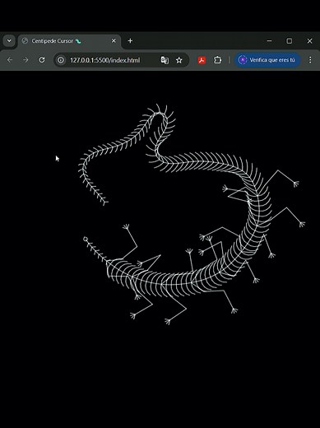Bookmark this page with star icon
The height and width of the screenshot is (428, 320).
tap(179, 60)
